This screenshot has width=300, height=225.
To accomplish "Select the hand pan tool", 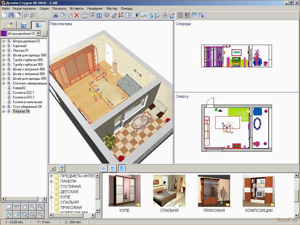I will 25,207.
